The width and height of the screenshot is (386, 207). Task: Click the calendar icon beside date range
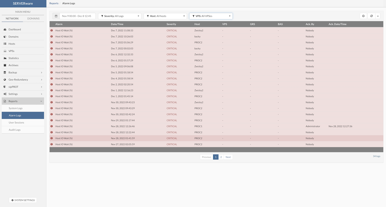pyautogui.click(x=56, y=16)
